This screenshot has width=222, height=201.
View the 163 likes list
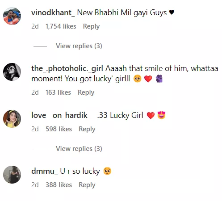point(58,92)
